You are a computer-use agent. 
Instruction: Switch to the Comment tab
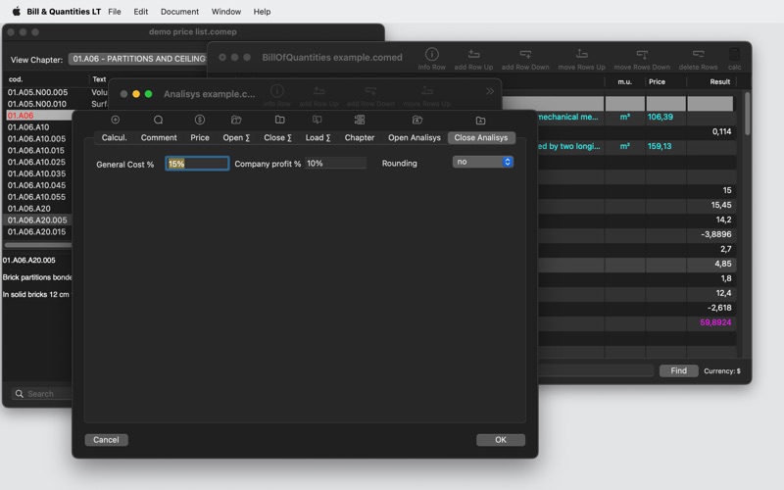[x=159, y=137]
